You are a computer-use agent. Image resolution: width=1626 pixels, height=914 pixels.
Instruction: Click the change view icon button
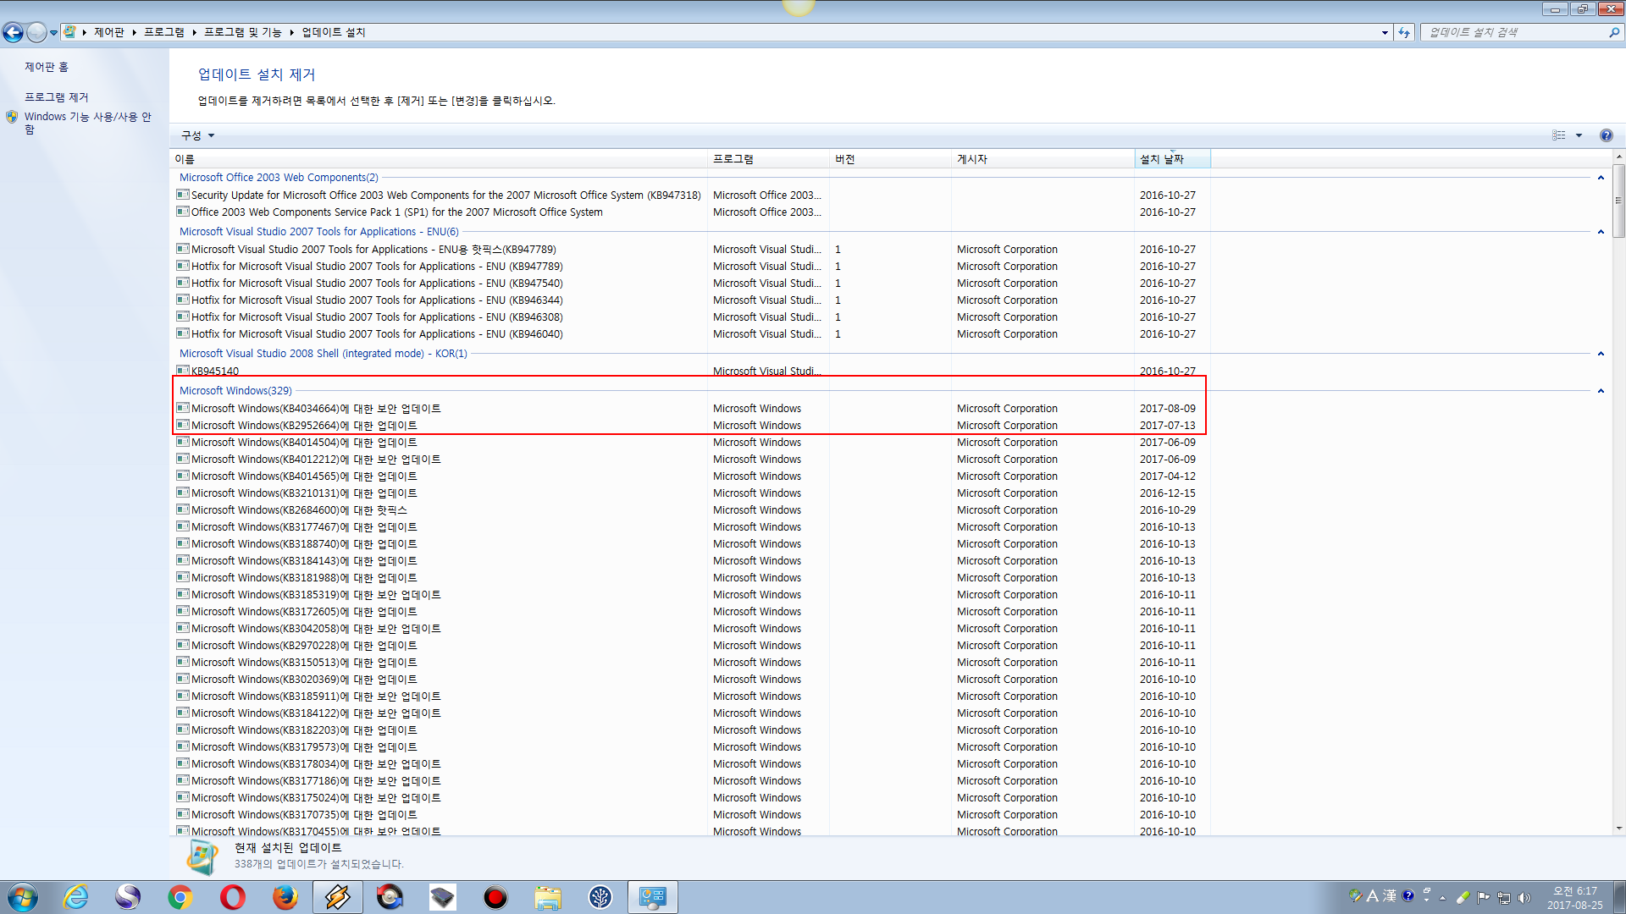pos(1559,135)
